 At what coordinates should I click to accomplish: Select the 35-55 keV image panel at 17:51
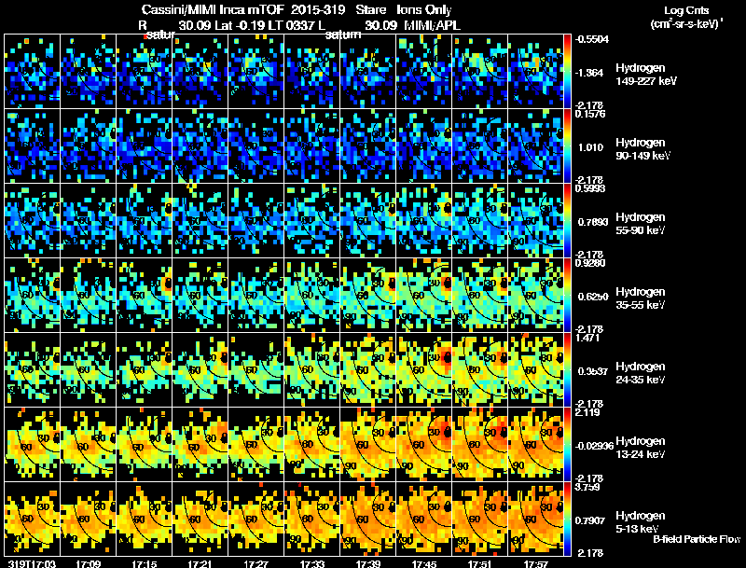[480, 296]
